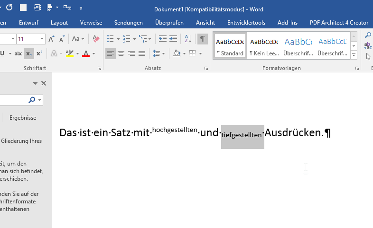The image size is (373, 228).
Task: Expand the shading color dropdown arrow
Action: click(x=184, y=54)
